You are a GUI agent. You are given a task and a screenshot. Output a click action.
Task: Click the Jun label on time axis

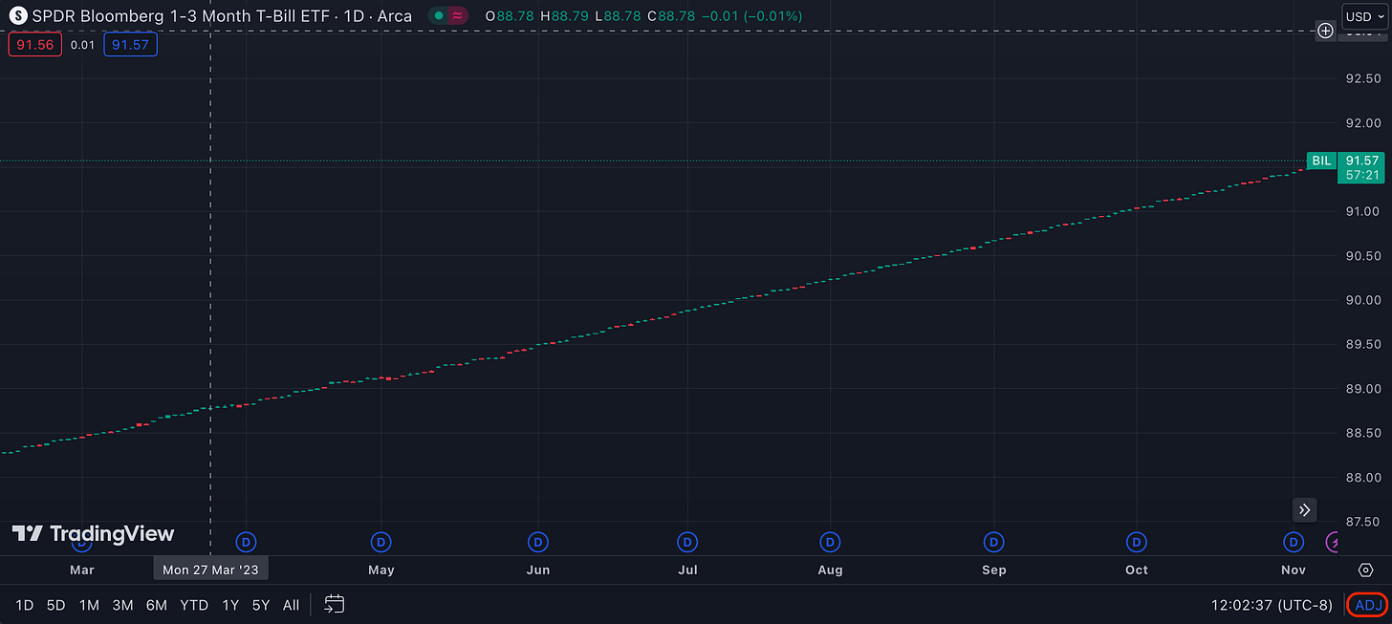click(x=538, y=570)
